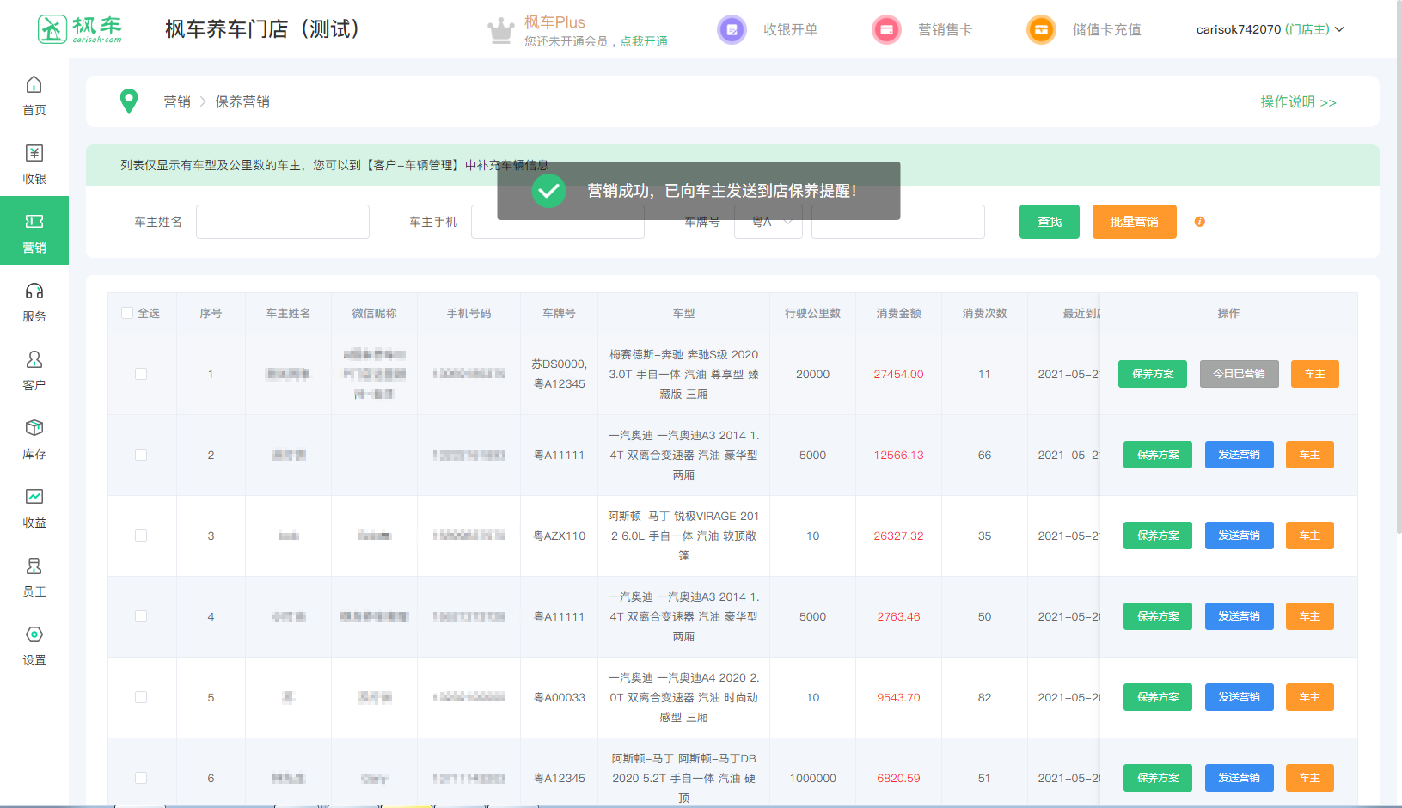Open the 收银 cashier sidebar icon
The width and height of the screenshot is (1402, 808).
pos(34,154)
